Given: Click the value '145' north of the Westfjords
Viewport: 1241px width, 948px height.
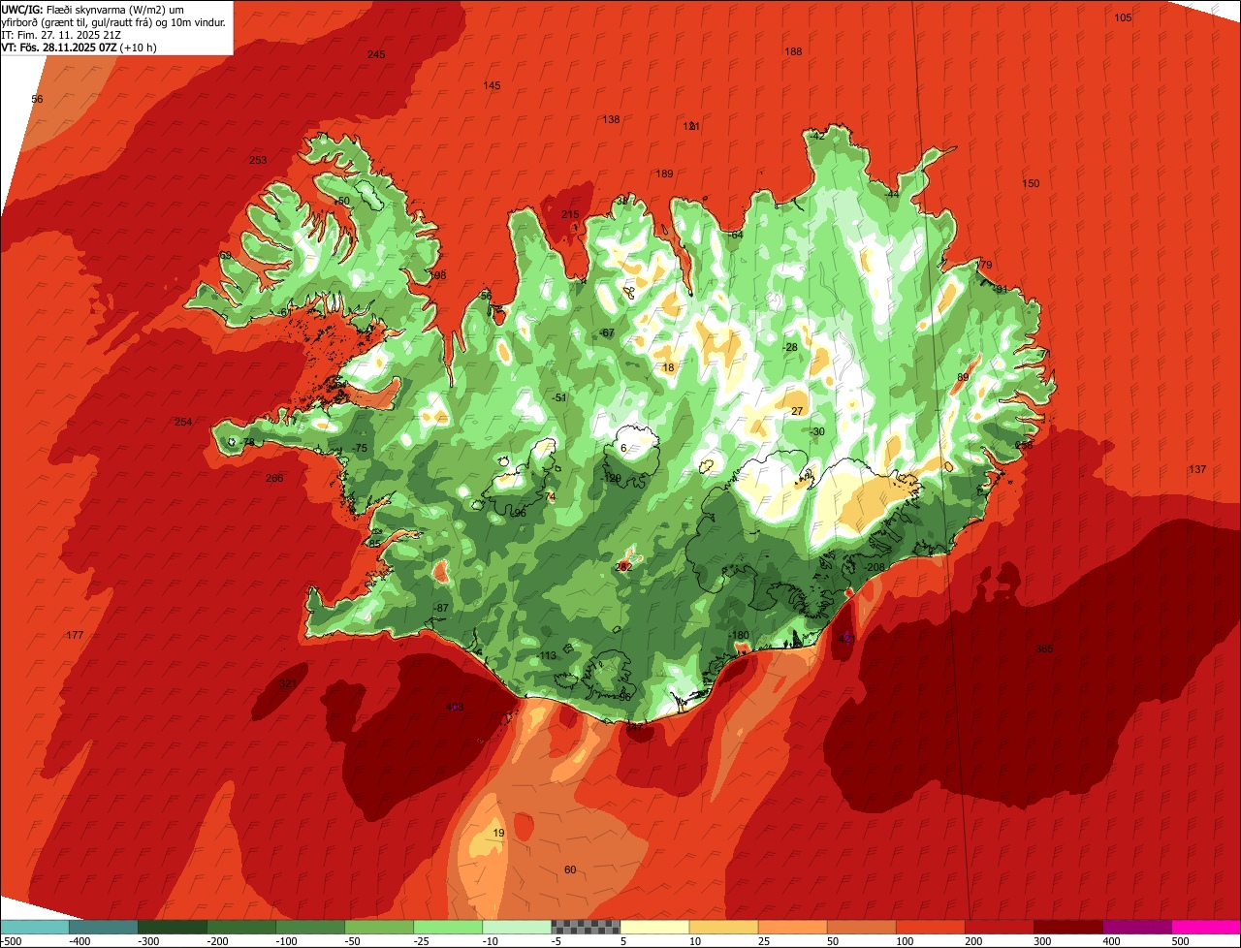Looking at the screenshot, I should click(492, 86).
